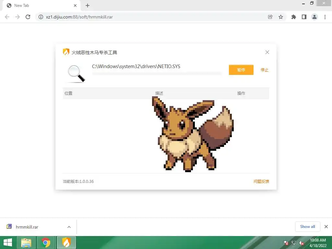The height and width of the screenshot is (249, 332).
Task: Minimize the Chrome window
Action: pos(303,3)
